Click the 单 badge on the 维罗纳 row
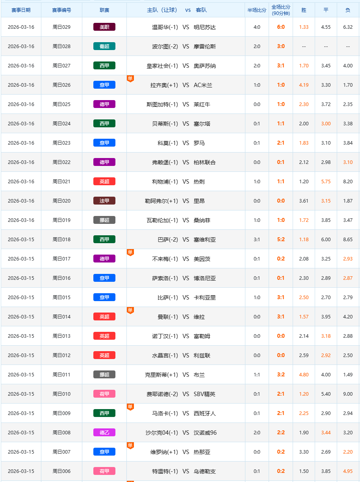 tap(130, 446)
